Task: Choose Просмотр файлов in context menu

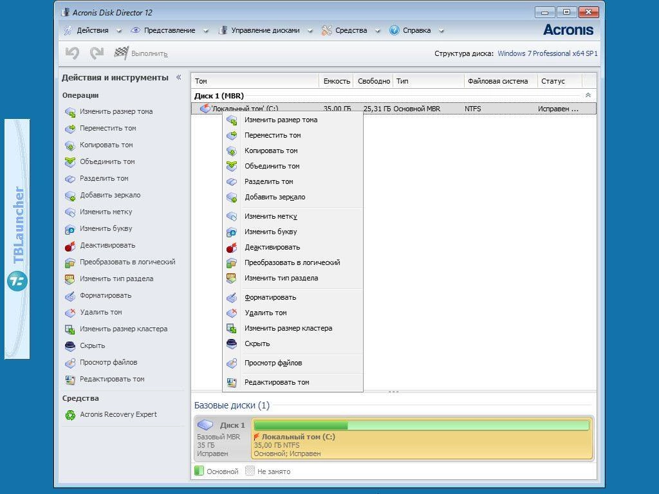Action: (293, 363)
